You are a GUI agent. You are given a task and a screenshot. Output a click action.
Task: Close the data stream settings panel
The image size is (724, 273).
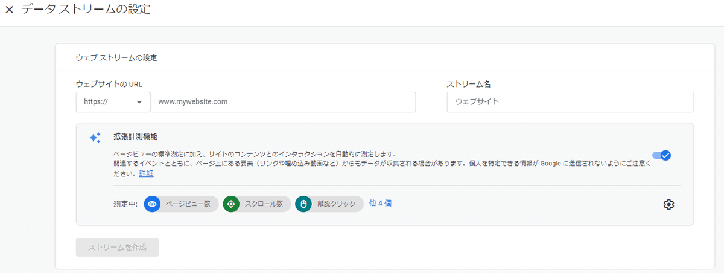click(9, 10)
